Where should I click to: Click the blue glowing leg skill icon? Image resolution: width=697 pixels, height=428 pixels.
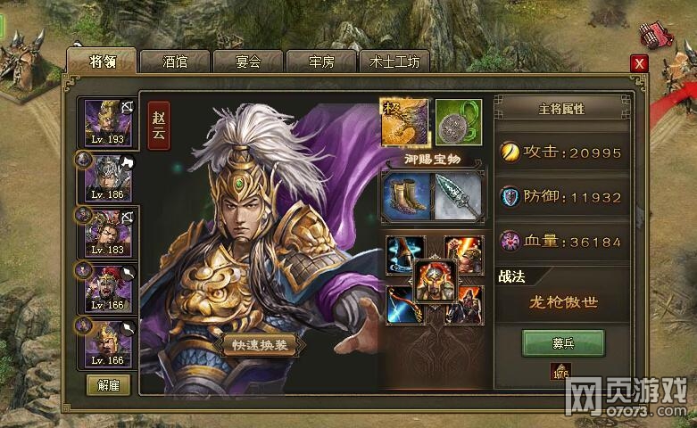coord(404,255)
